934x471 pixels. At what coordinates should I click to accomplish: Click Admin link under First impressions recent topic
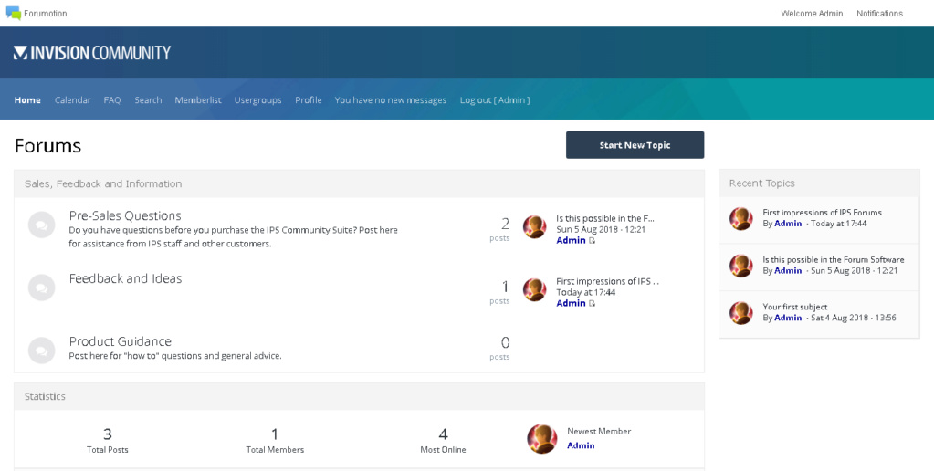click(788, 224)
